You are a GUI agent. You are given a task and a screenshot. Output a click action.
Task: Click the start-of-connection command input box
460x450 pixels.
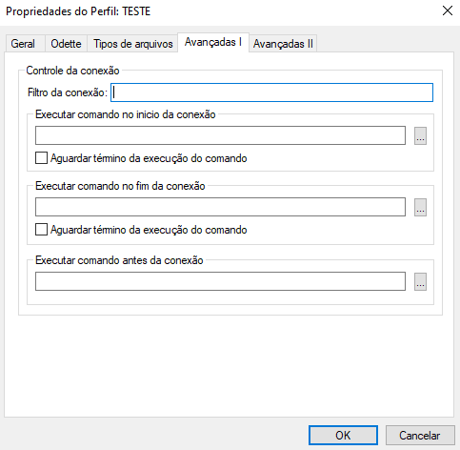point(220,135)
